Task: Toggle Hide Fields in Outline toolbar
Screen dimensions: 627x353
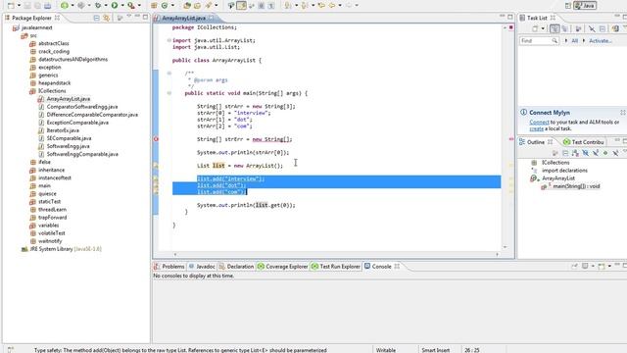Action: click(x=586, y=153)
